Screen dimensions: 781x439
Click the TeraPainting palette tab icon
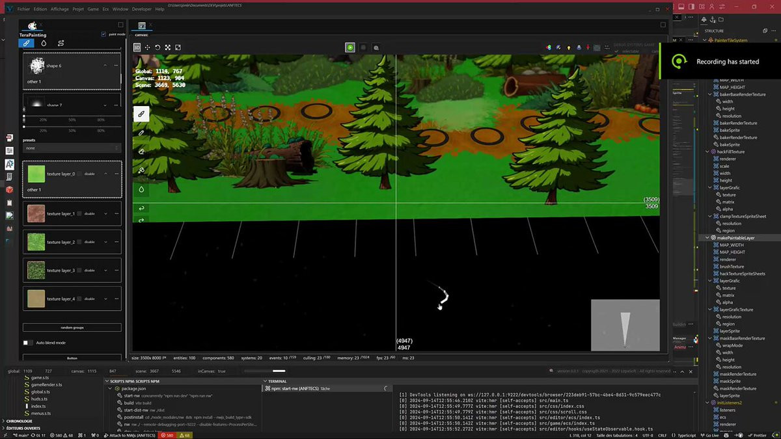point(32,25)
